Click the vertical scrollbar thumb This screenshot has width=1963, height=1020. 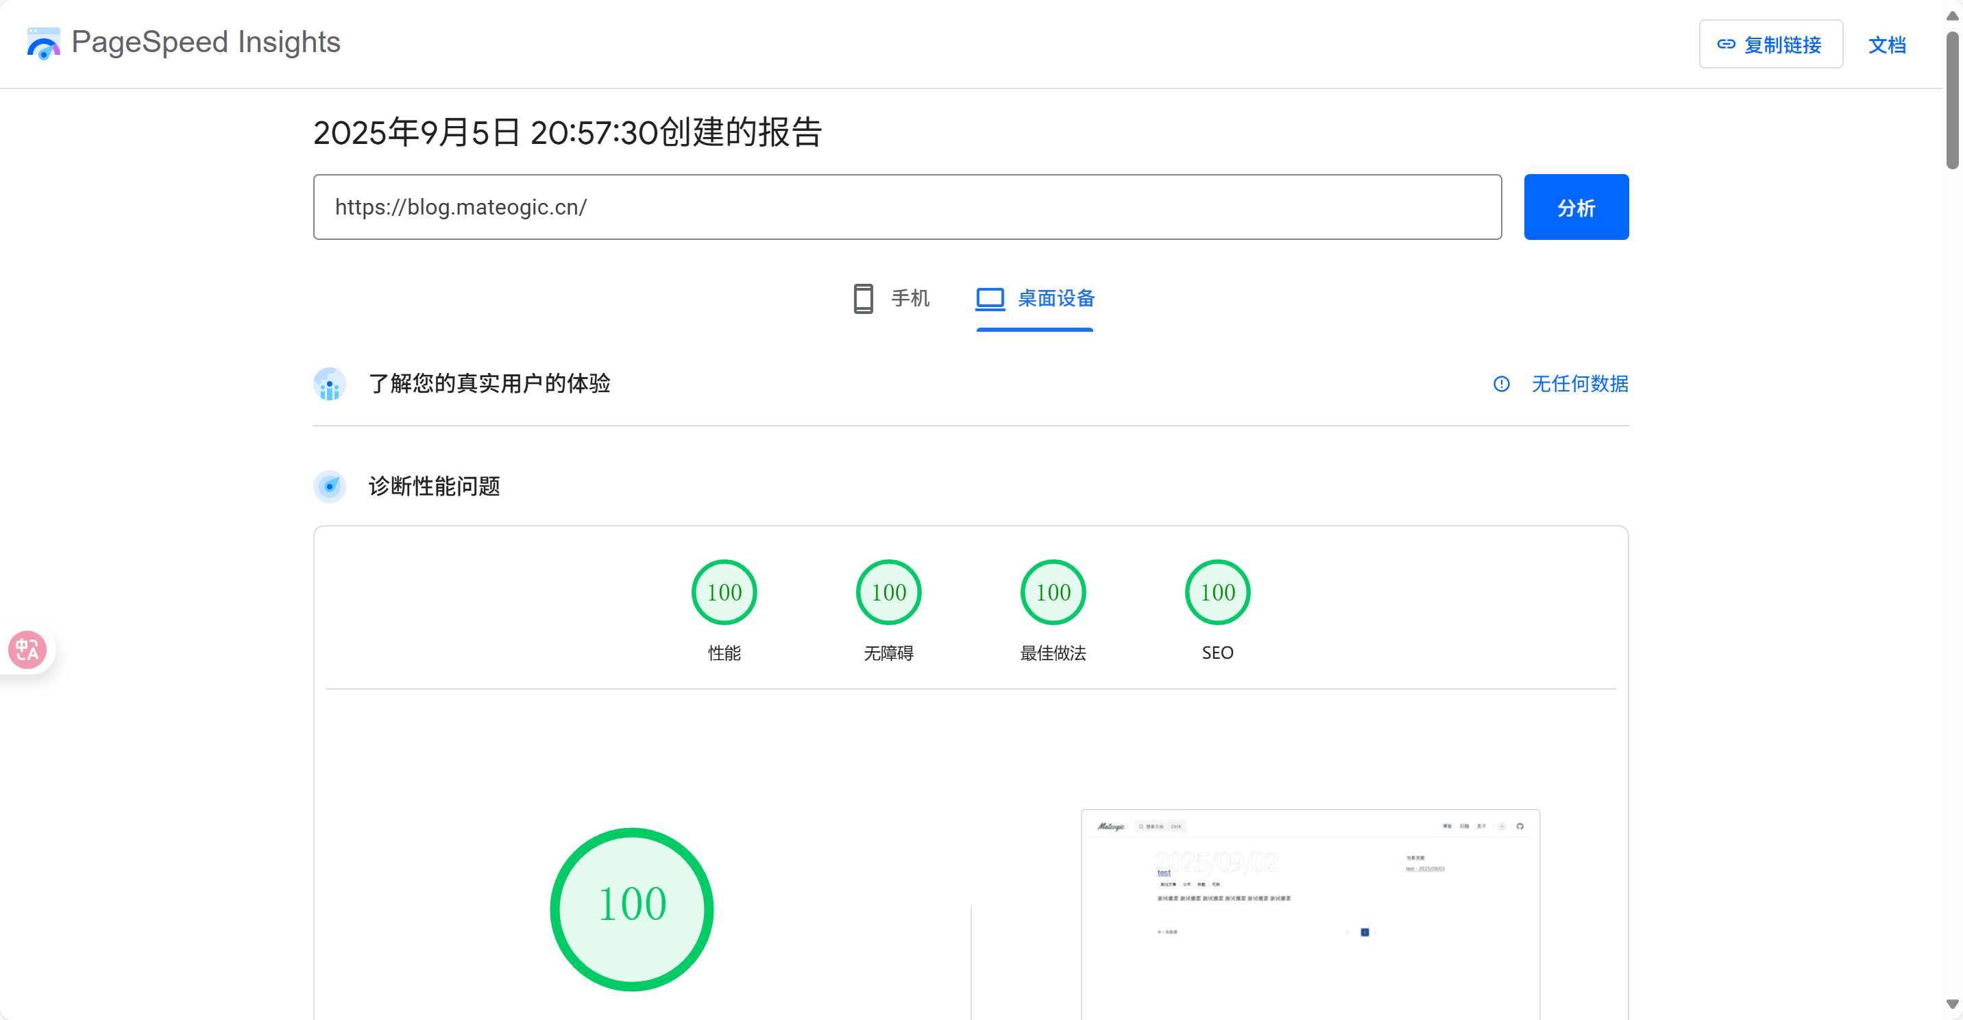(x=1951, y=99)
